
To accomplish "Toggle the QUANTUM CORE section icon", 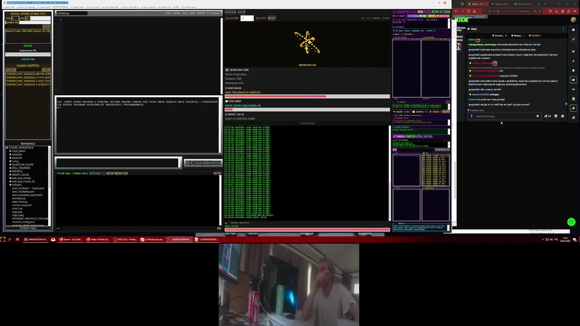I will coord(227,70).
